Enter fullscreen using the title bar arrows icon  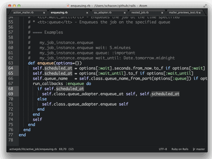click(x=205, y=6)
